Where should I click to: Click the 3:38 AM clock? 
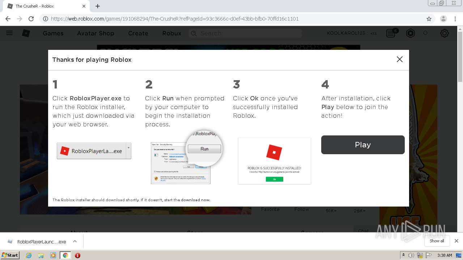(445, 255)
